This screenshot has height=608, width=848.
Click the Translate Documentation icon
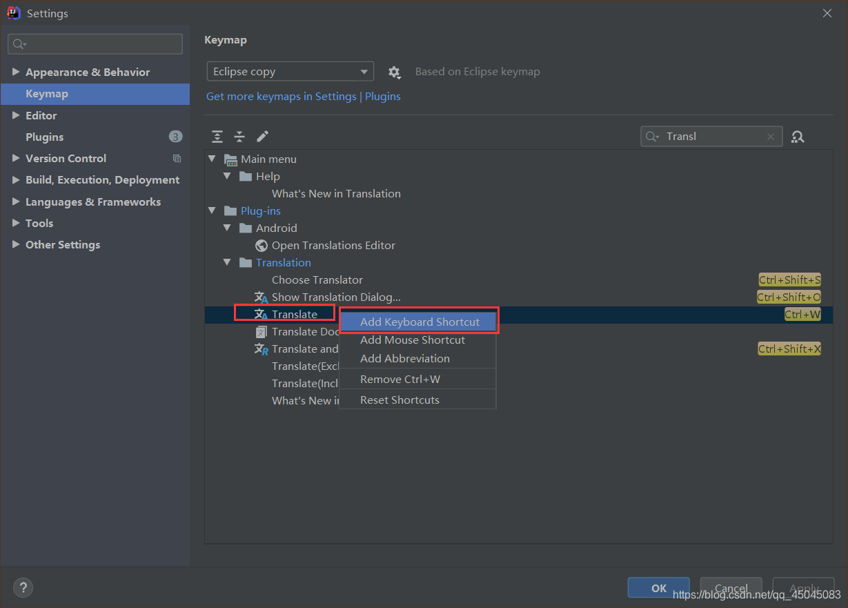point(262,332)
